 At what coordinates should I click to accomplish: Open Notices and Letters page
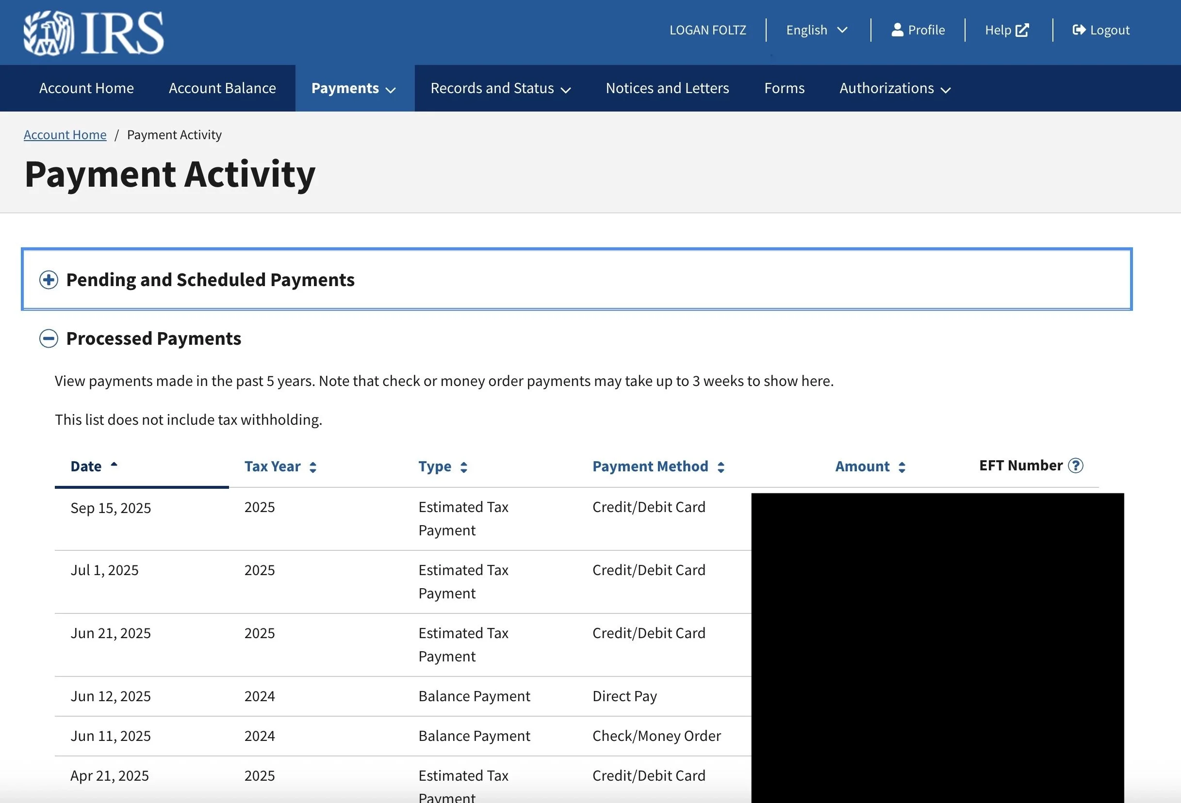coord(667,88)
